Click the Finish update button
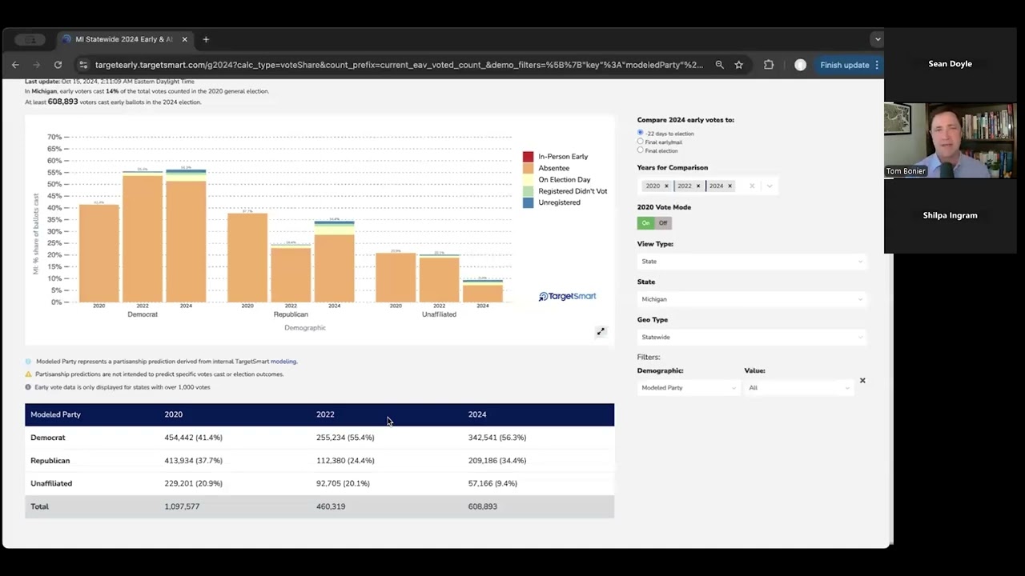The image size is (1025, 576). 844,65
